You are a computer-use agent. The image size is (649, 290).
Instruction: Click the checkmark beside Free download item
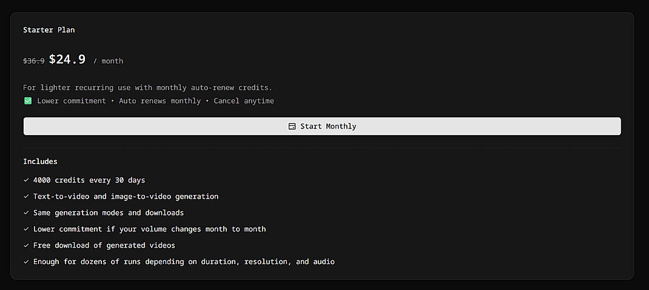point(26,245)
